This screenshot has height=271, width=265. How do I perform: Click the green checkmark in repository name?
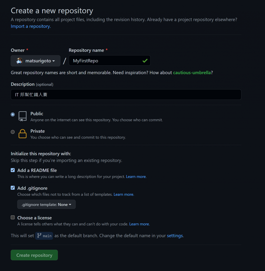(x=145, y=61)
